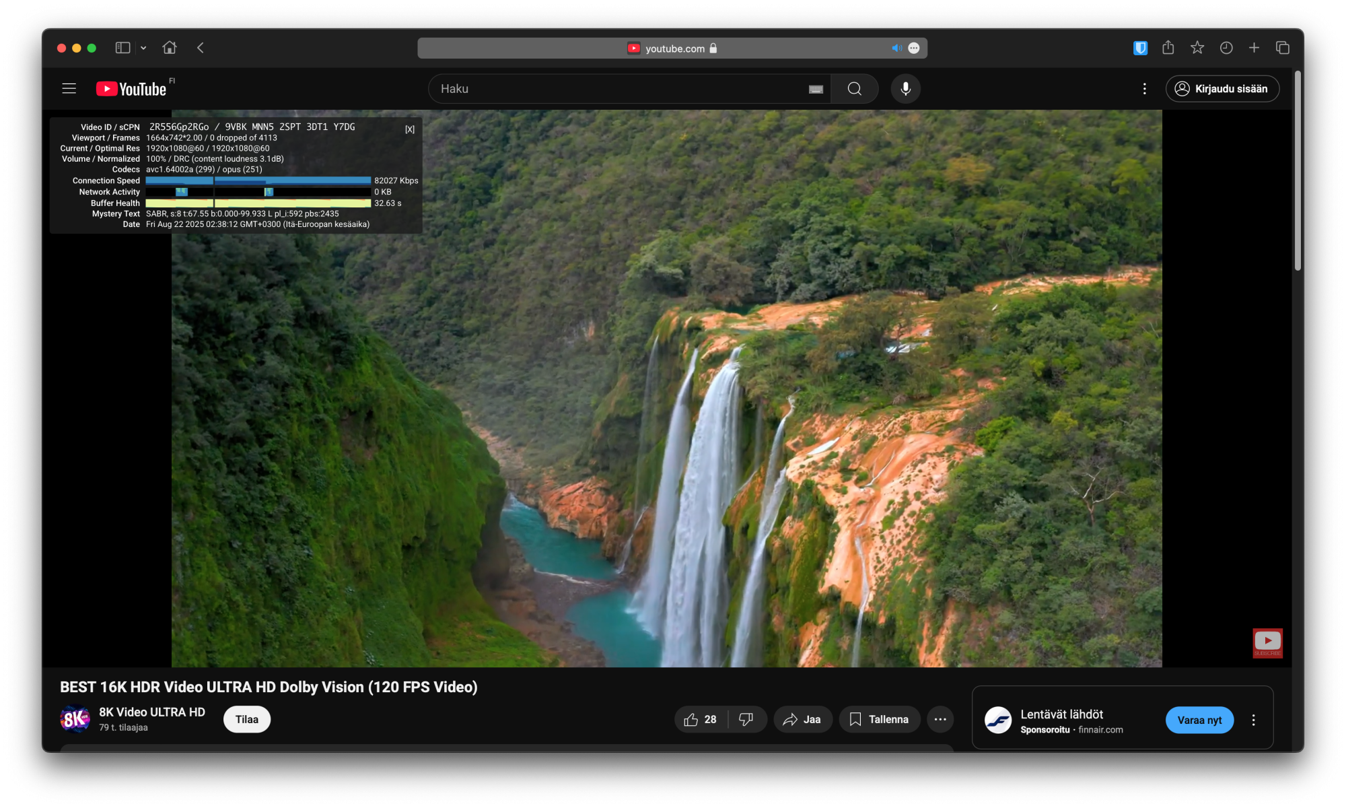Click Varaa nyt on Finnair ad
Screen dimensions: 1346x808
1199,720
